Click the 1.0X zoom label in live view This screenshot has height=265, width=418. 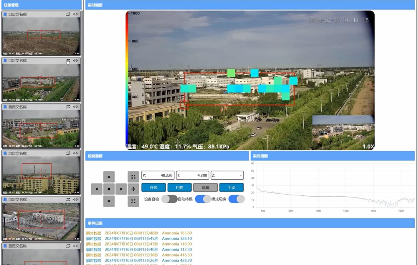point(368,146)
